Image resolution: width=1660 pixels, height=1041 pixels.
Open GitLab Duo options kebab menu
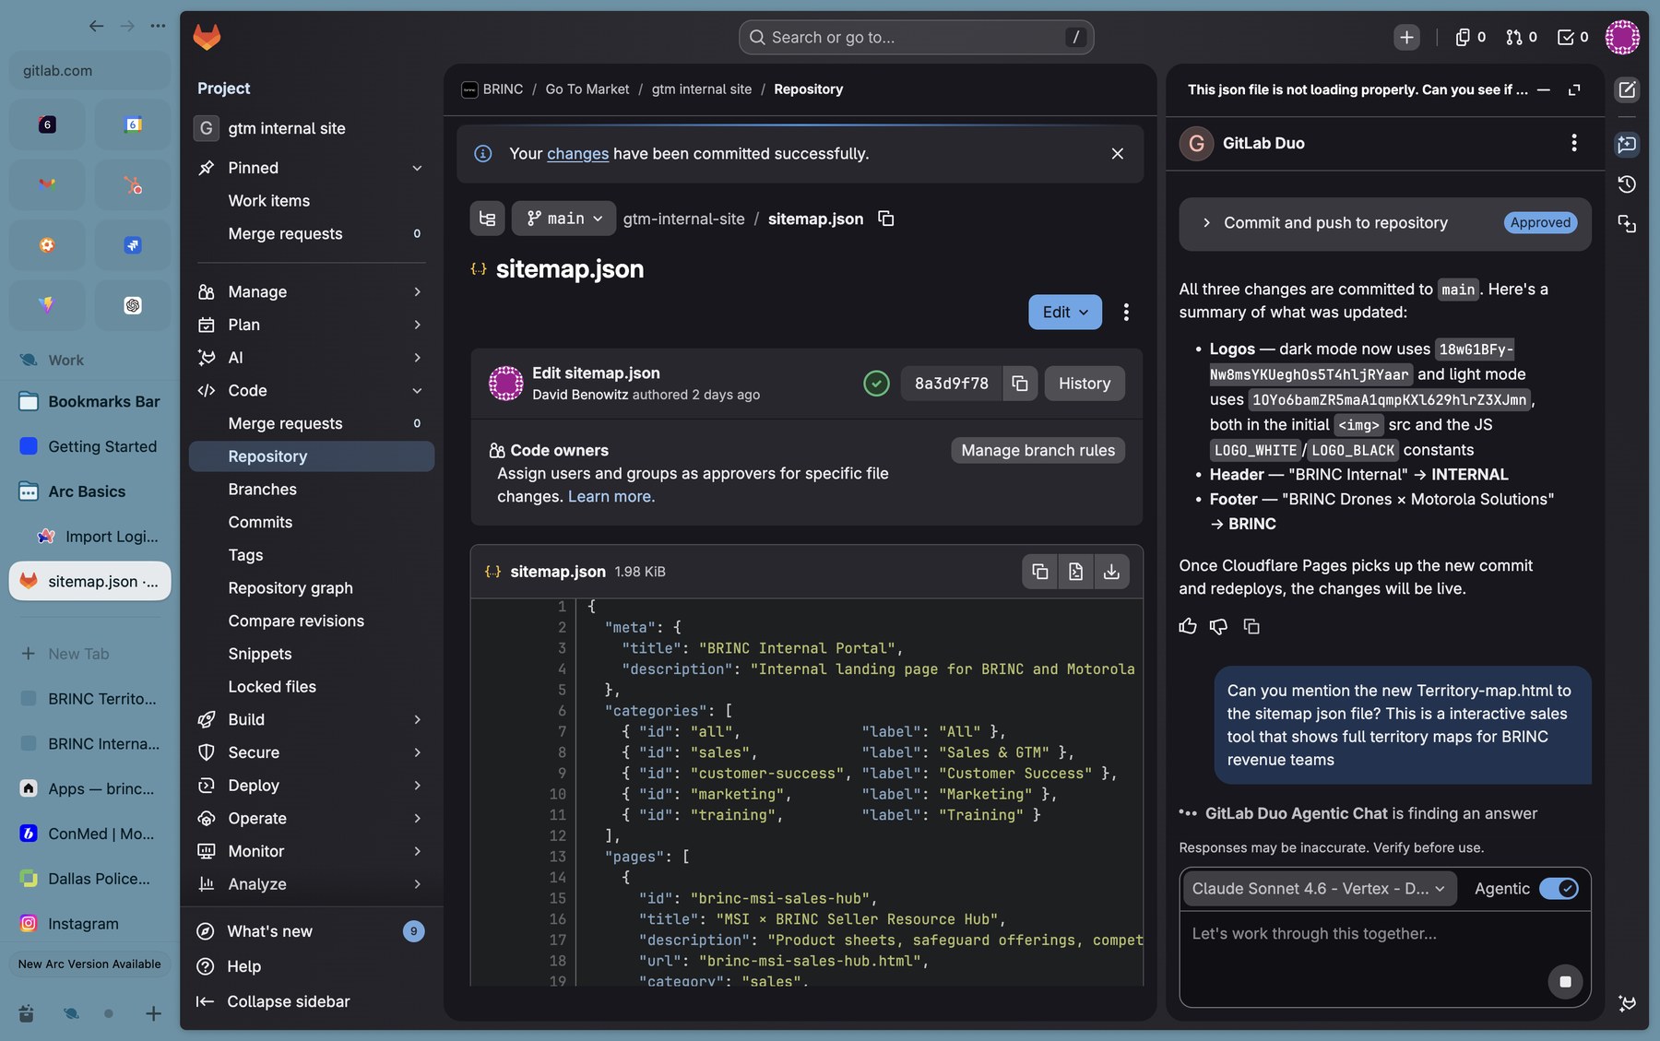point(1573,143)
